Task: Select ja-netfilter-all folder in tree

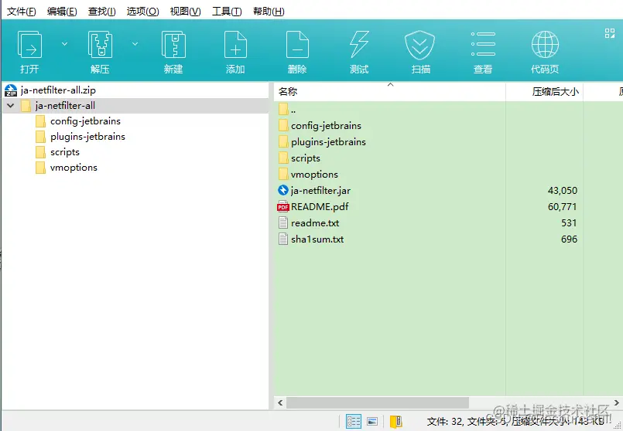Action: 65,106
